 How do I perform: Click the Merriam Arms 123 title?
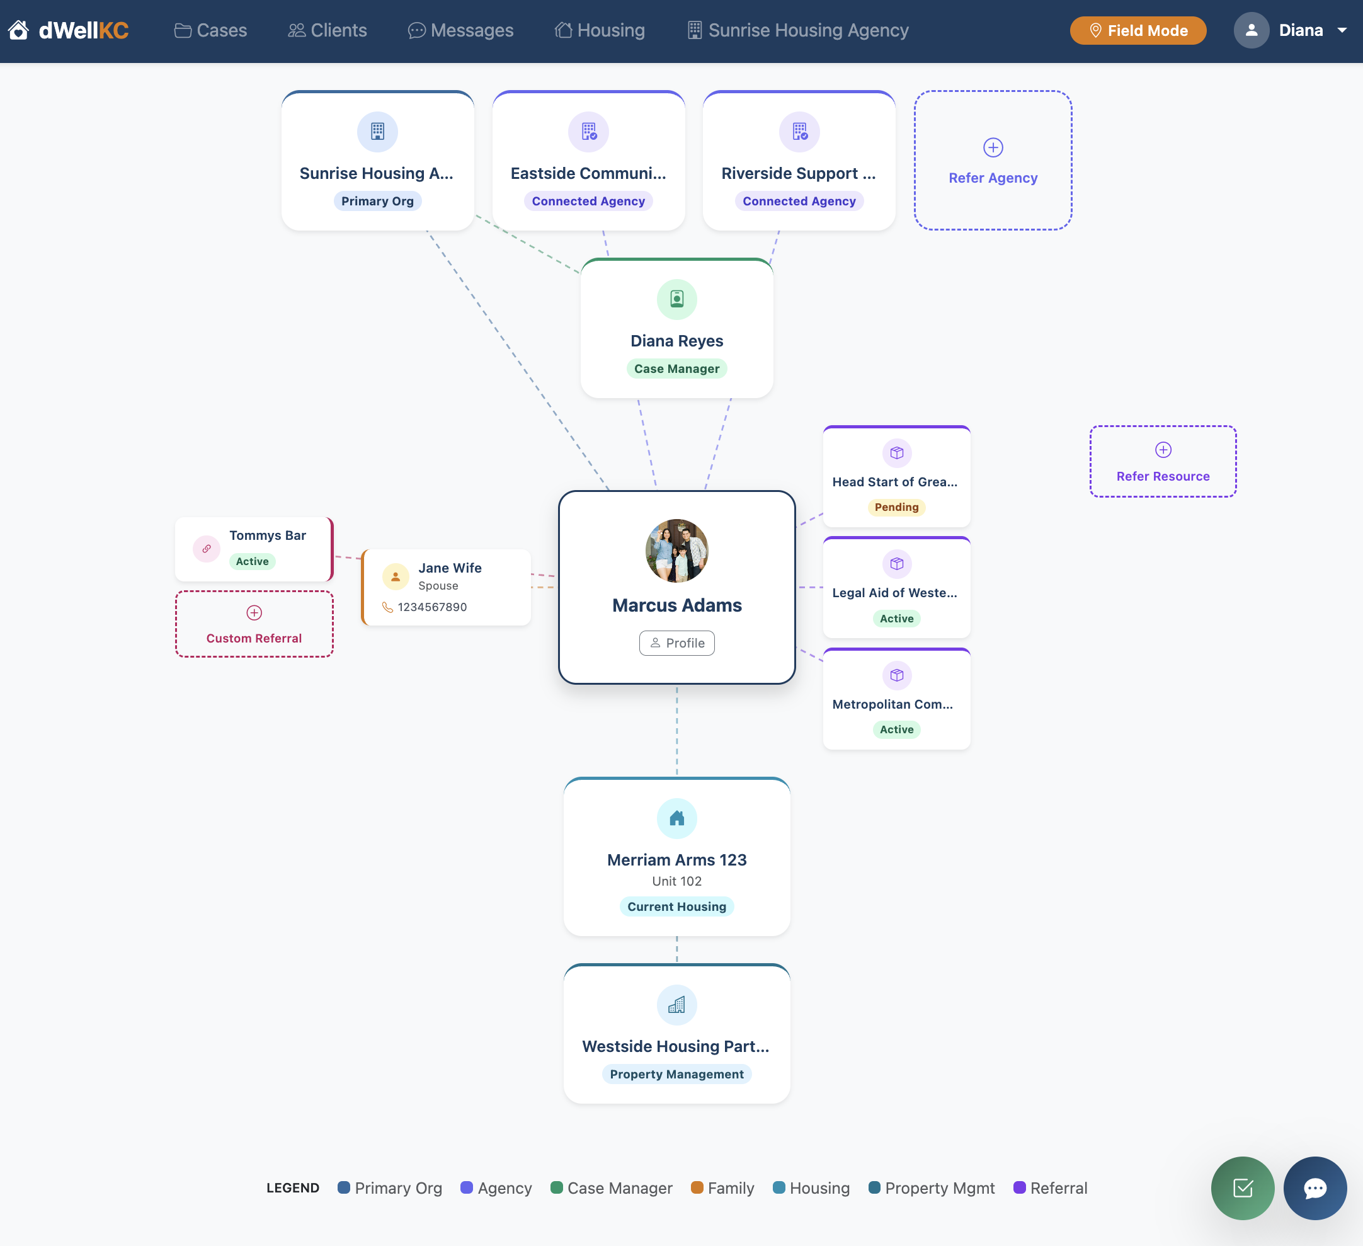coord(676,860)
